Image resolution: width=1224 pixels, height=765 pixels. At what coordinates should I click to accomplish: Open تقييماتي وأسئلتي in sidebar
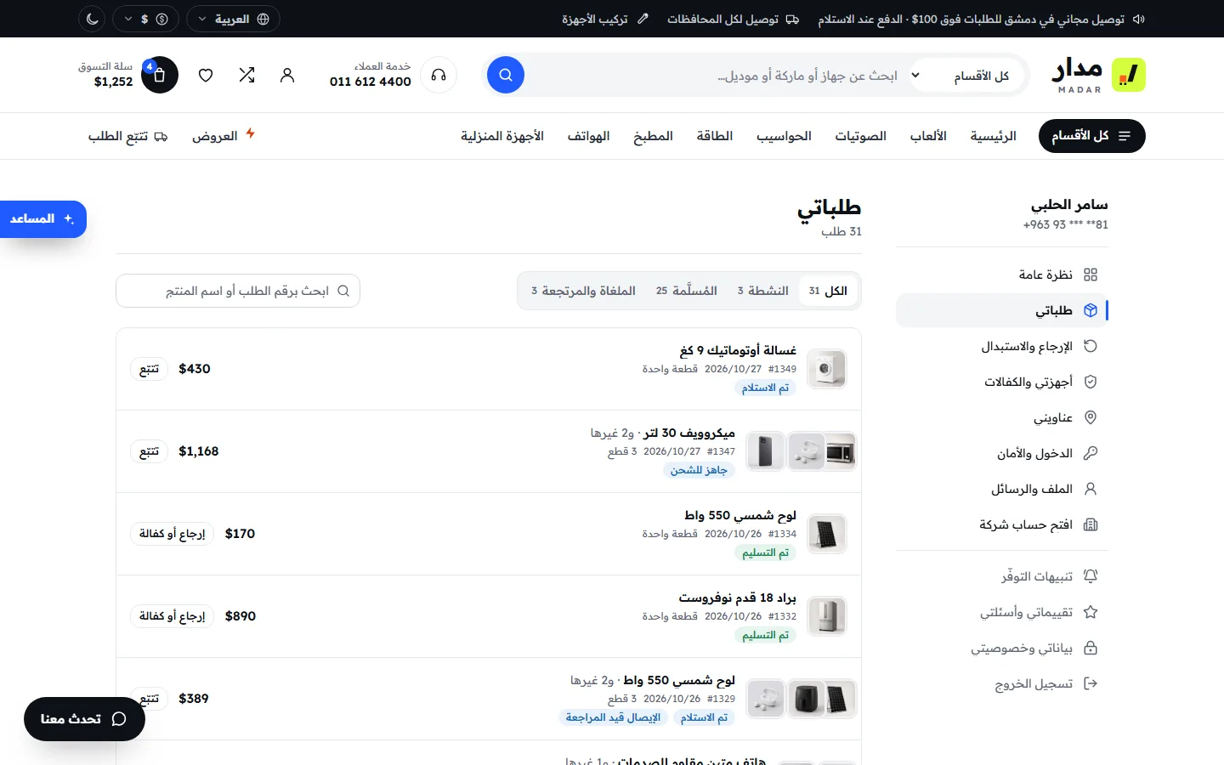pyautogui.click(x=1002, y=612)
